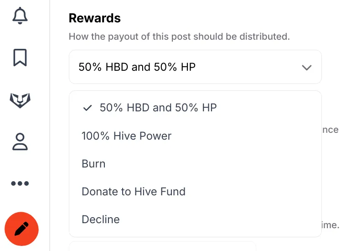The image size is (341, 251).
Task: Click the vertical sidebar divider line
Action: [x=50, y=125]
